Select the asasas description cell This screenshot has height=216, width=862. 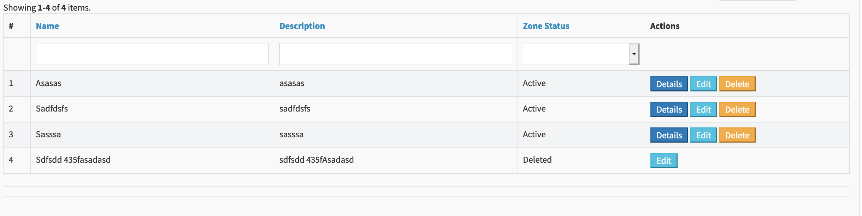[x=396, y=84]
